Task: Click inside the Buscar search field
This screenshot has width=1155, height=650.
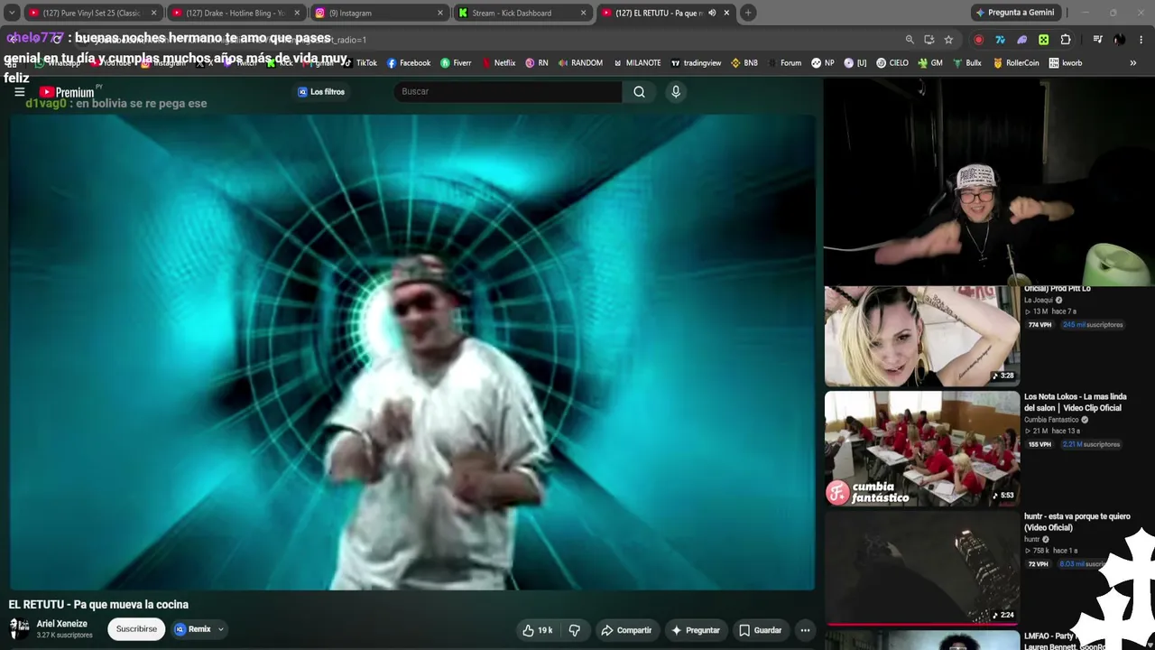Action: (508, 91)
